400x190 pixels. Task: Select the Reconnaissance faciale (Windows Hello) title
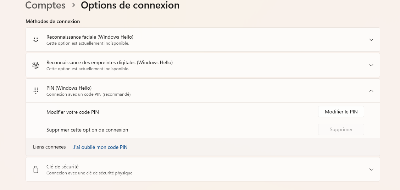(x=90, y=37)
